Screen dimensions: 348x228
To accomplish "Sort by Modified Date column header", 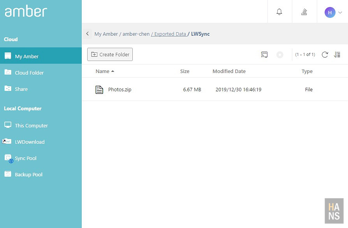I will [x=229, y=71].
